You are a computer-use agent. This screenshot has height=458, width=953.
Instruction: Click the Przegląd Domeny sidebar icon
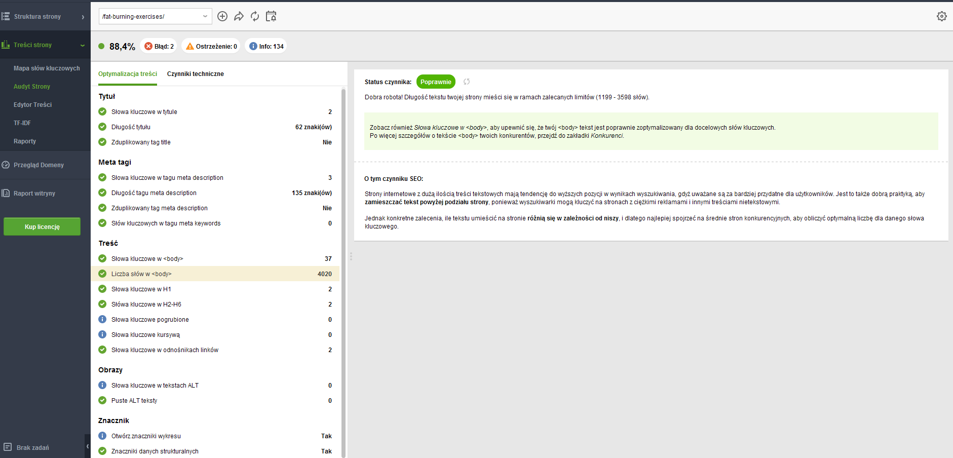(x=6, y=165)
